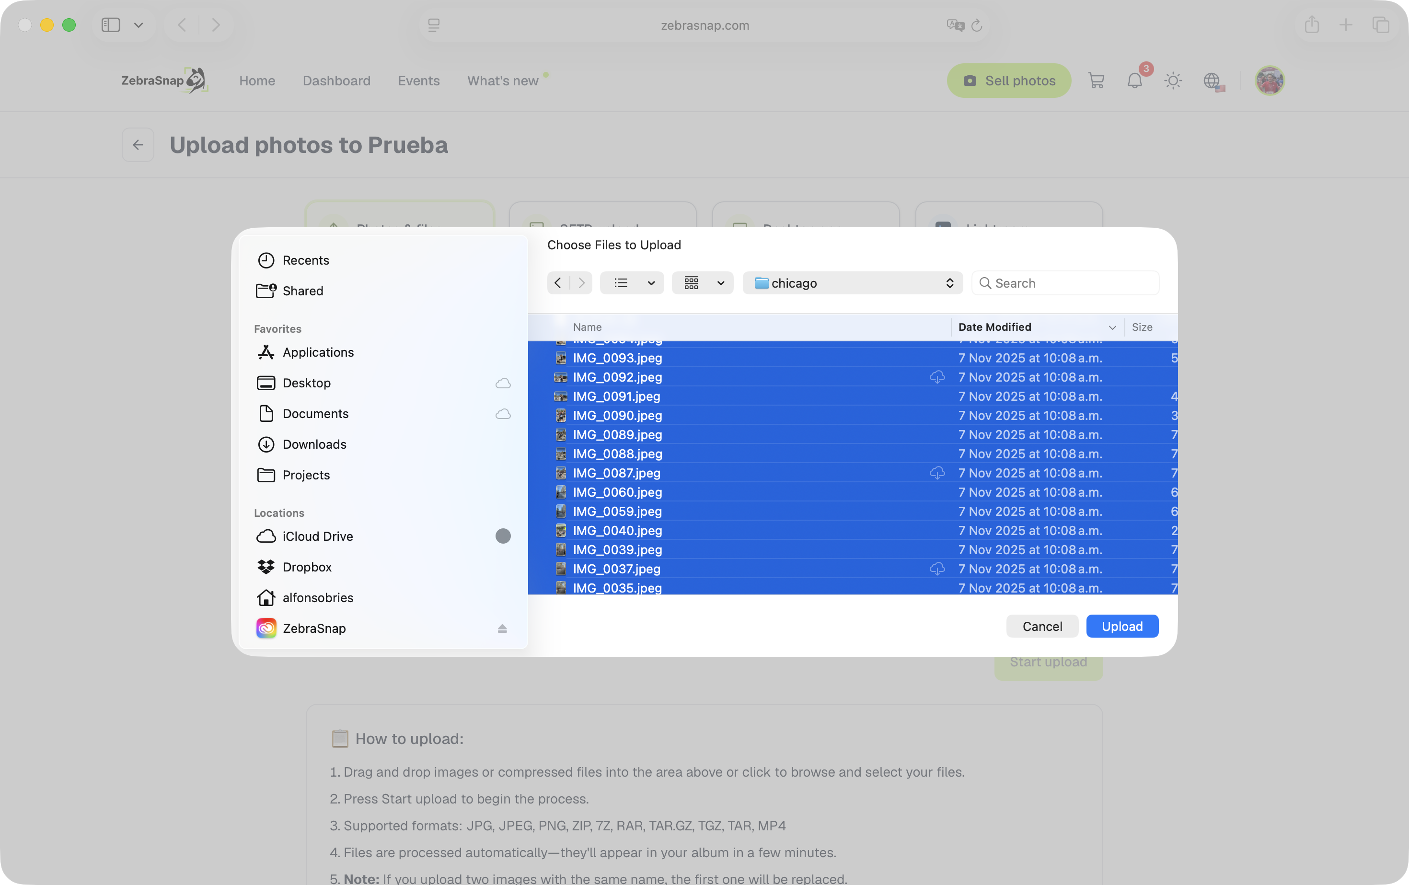Select the file IMG_0091.jpeg
This screenshot has width=1409, height=885.
[x=853, y=396]
